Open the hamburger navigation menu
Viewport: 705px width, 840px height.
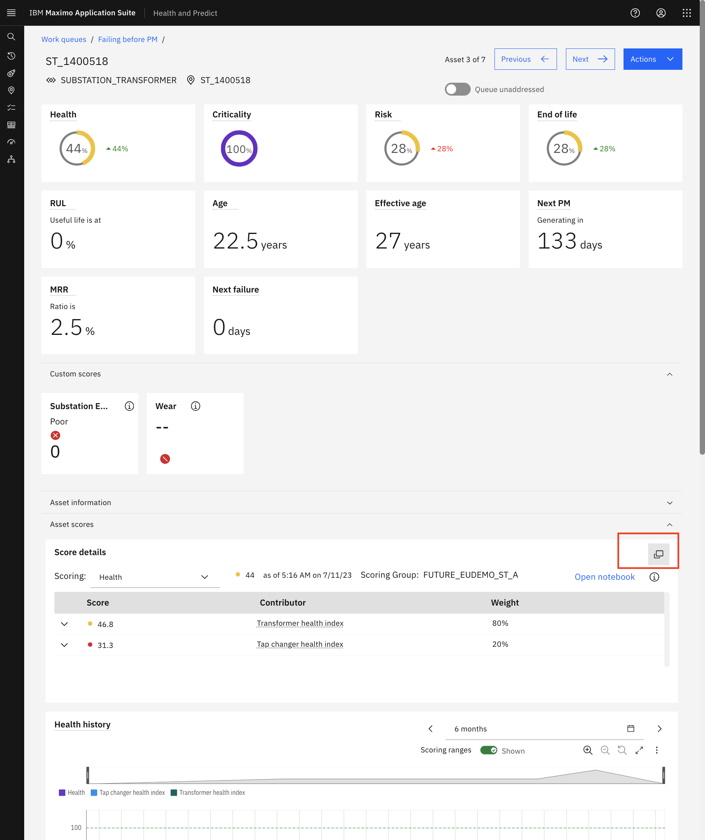pos(11,13)
